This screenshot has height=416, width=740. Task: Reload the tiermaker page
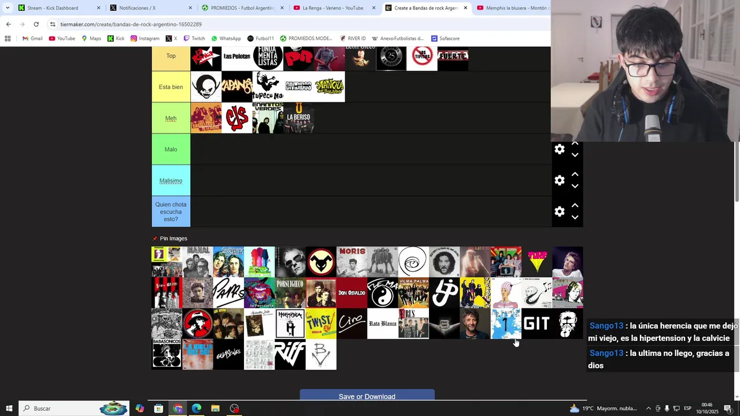tap(36, 24)
